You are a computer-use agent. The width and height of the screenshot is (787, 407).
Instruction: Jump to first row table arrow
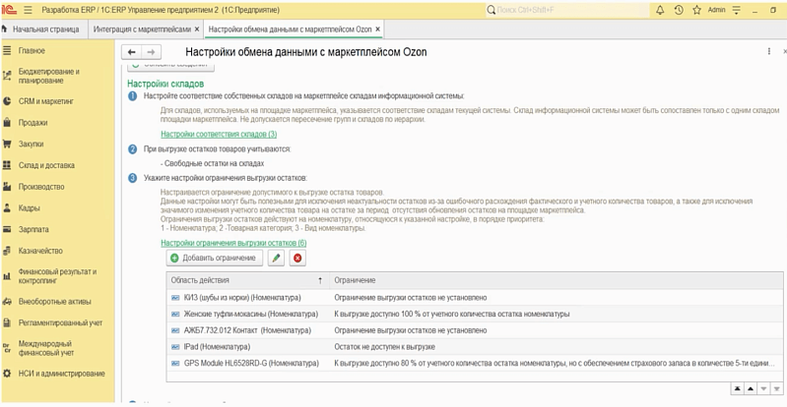coord(738,389)
